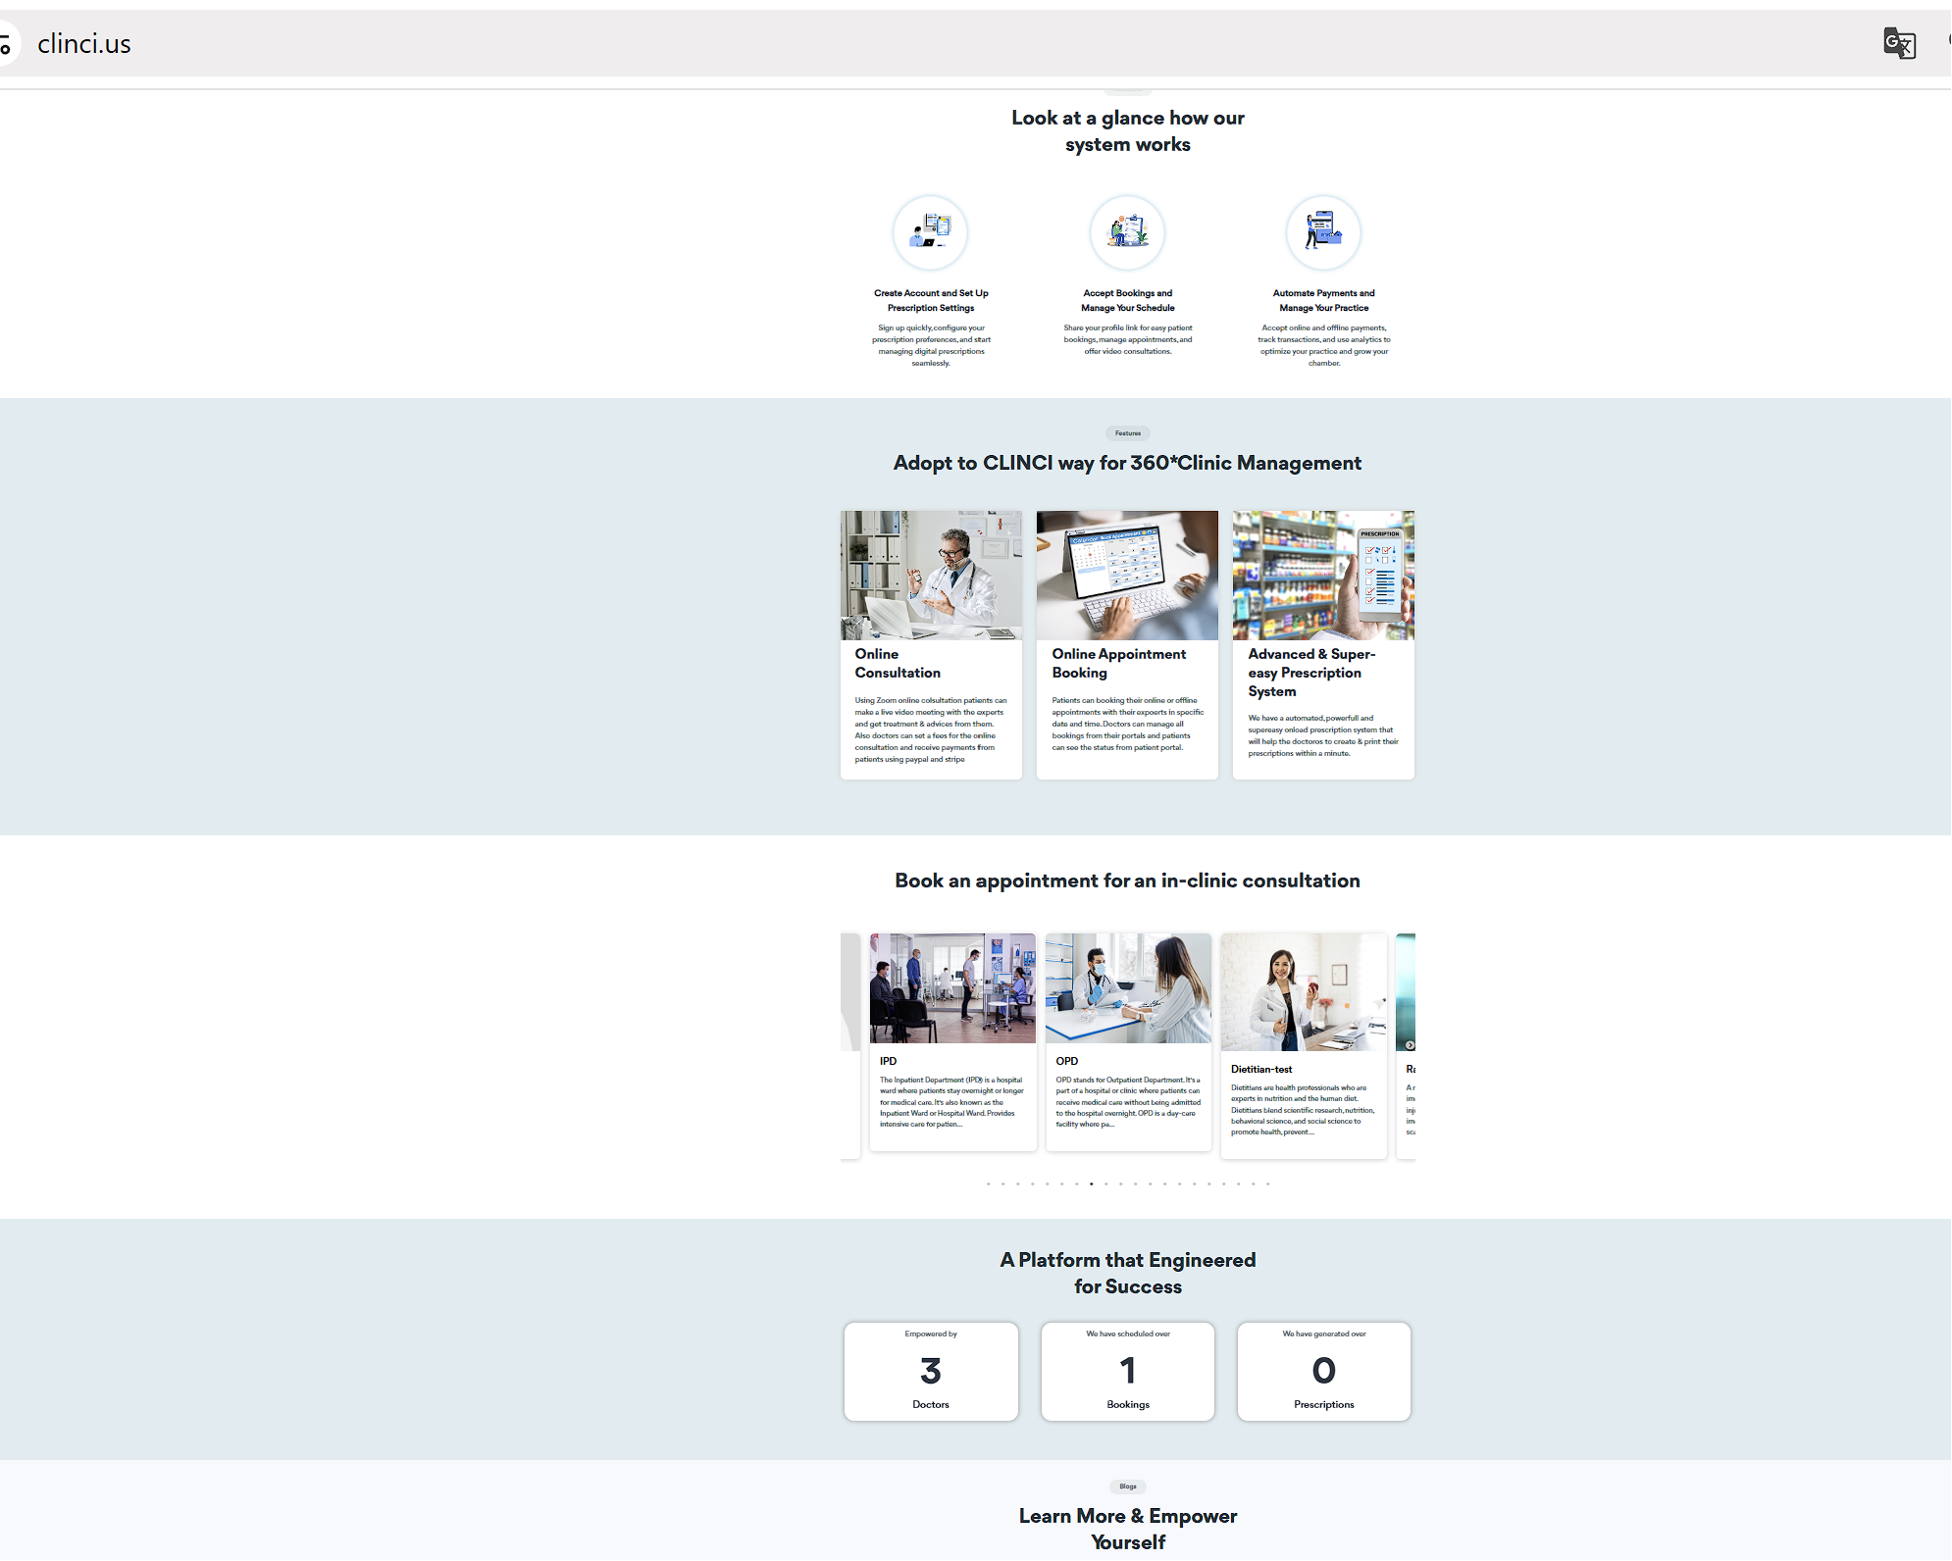
Task: Click the '1 Bookings' stats card
Action: point(1128,1371)
